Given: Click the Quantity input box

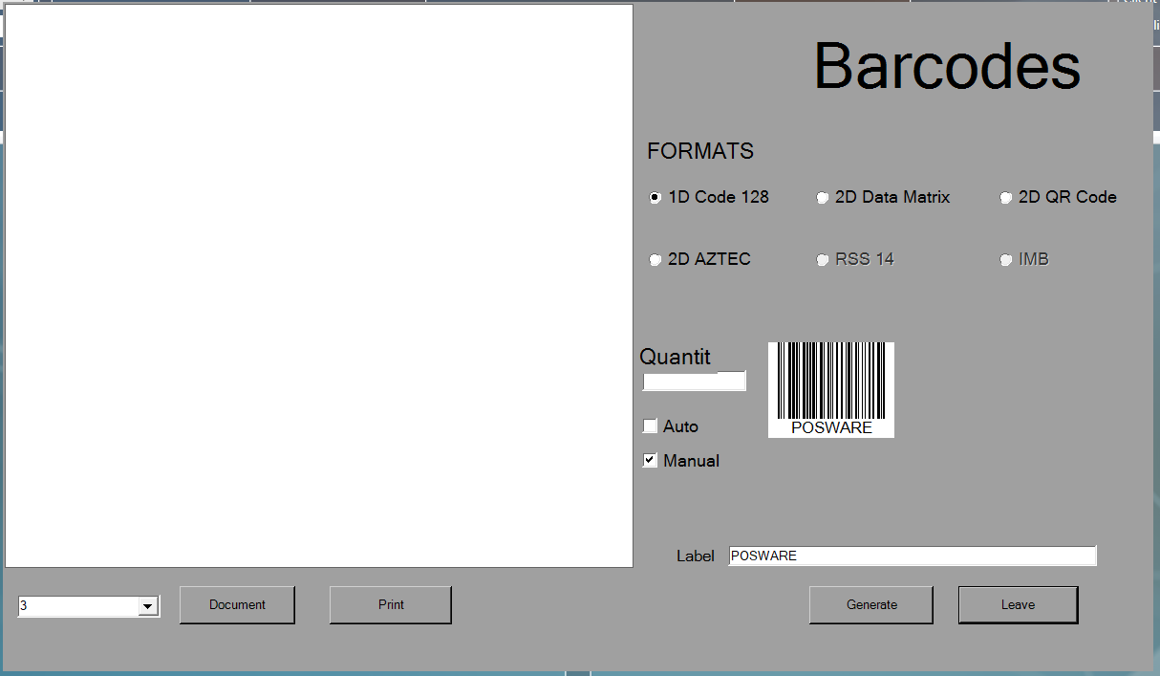Looking at the screenshot, I should [x=693, y=382].
